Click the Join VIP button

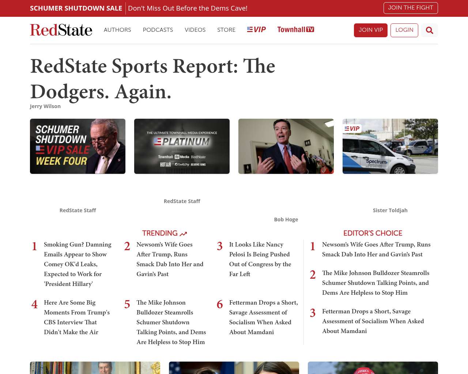[371, 30]
